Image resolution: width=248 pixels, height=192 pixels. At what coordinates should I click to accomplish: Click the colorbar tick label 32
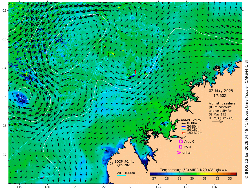[217, 178]
